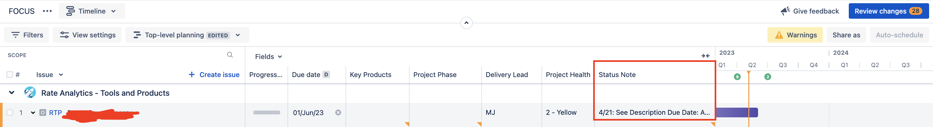Toggle the select-all issues checkbox
Screen dimensions: 933x127
tap(10, 74)
